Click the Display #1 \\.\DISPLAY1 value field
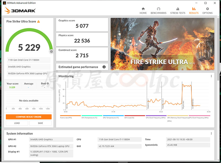This screenshot has width=221, height=163. tap(51, 153)
